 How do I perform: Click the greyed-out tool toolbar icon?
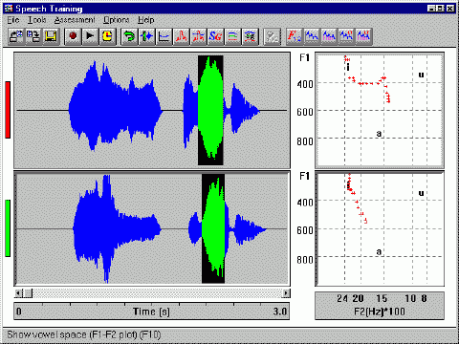pos(273,36)
